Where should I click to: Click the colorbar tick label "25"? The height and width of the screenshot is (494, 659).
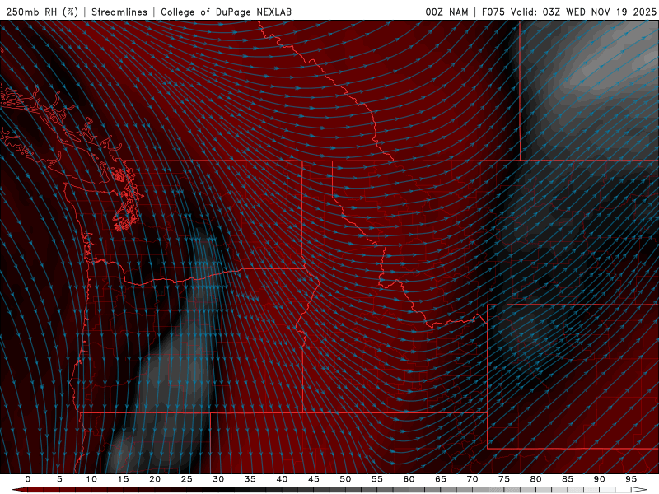pyautogui.click(x=186, y=479)
